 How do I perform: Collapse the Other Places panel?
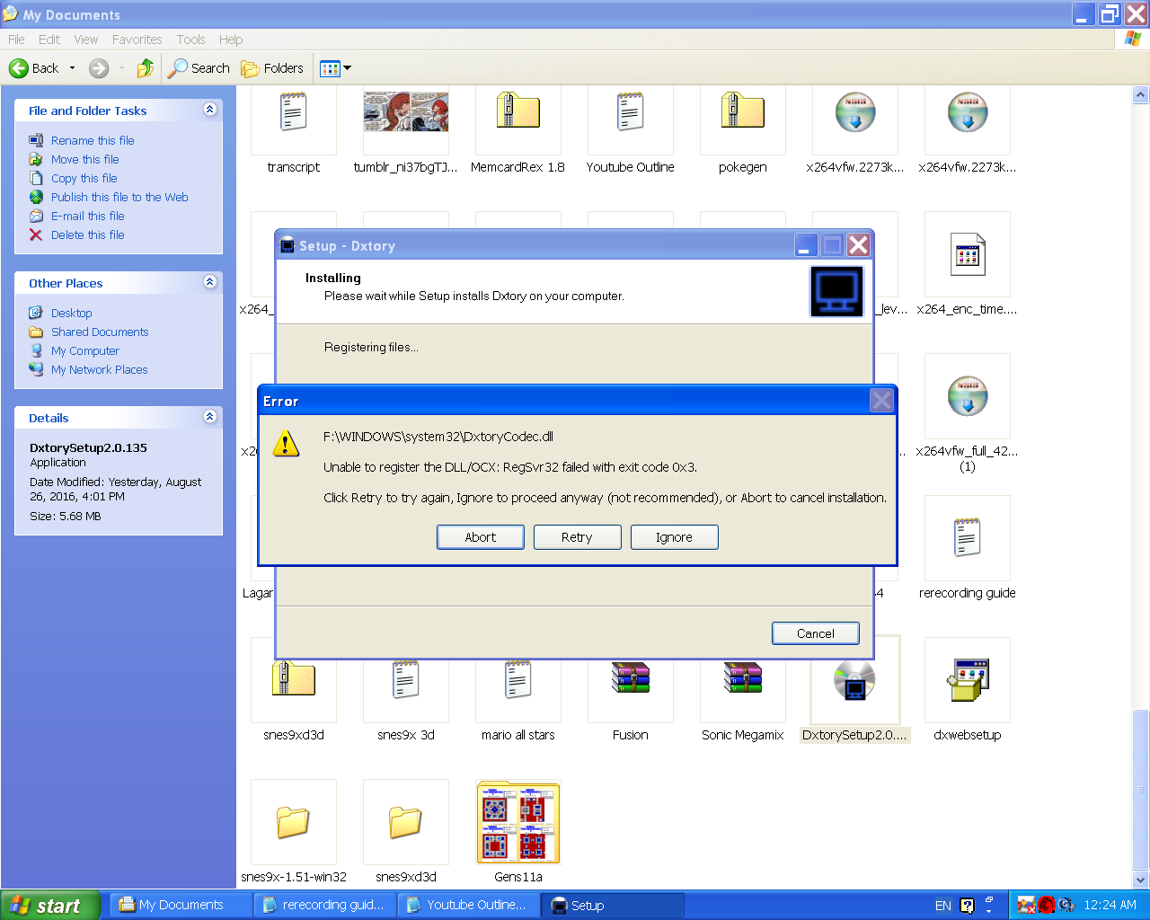(x=210, y=282)
